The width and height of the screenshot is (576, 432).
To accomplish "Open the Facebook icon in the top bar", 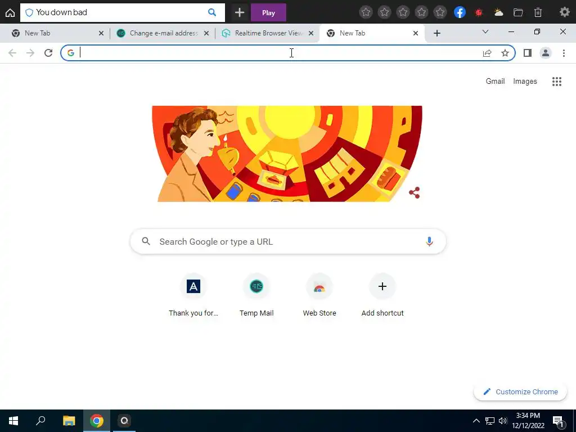I will point(460,12).
